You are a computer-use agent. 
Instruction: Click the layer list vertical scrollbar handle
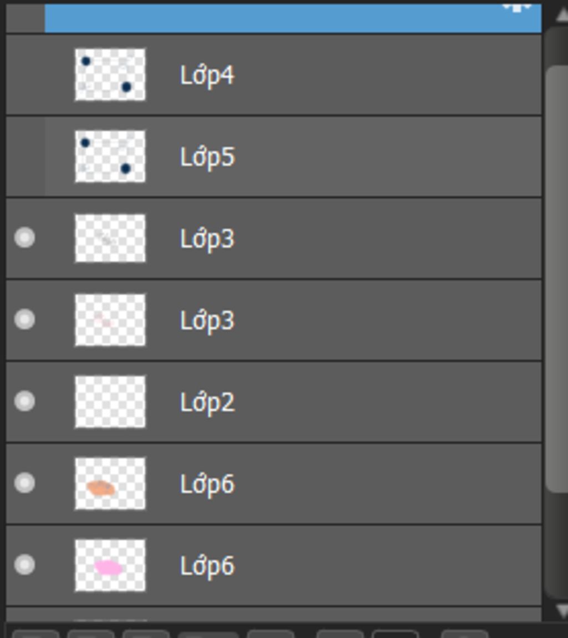point(557,279)
